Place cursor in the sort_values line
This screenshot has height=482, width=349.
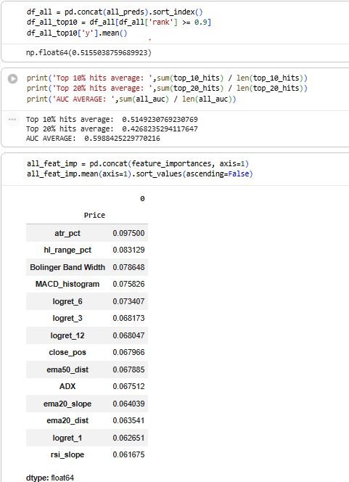[140, 174]
